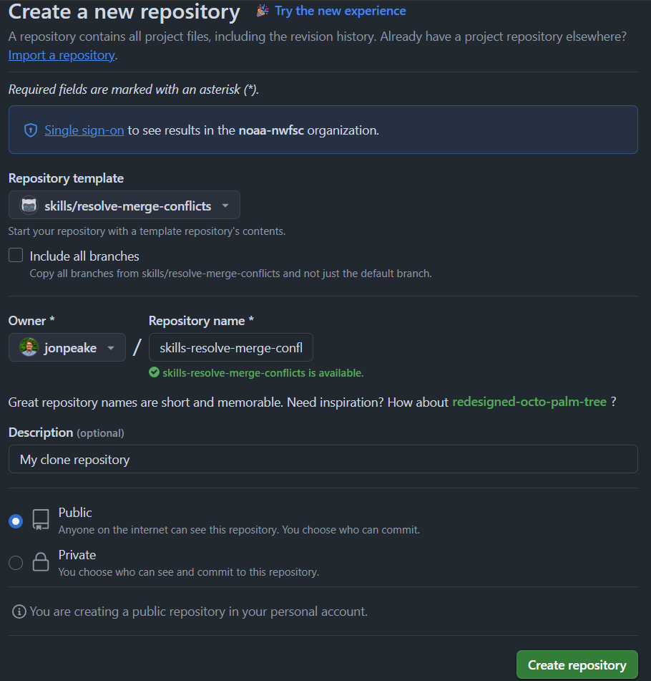Click the shield icon beside Single sign-on

(31, 130)
